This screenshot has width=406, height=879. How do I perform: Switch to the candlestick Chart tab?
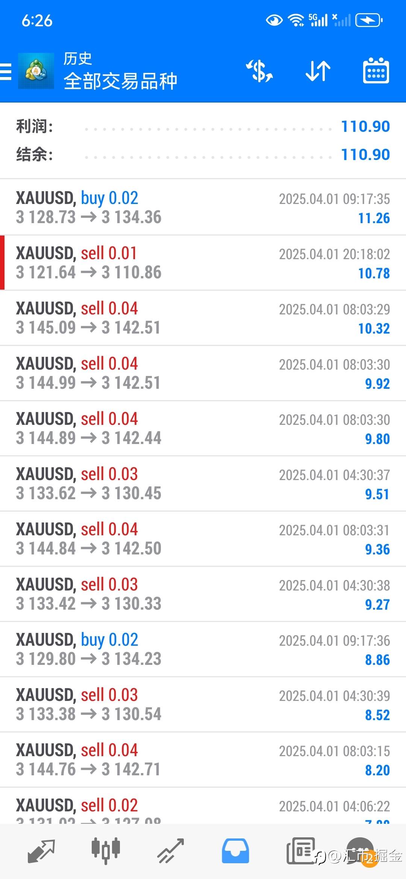click(106, 851)
